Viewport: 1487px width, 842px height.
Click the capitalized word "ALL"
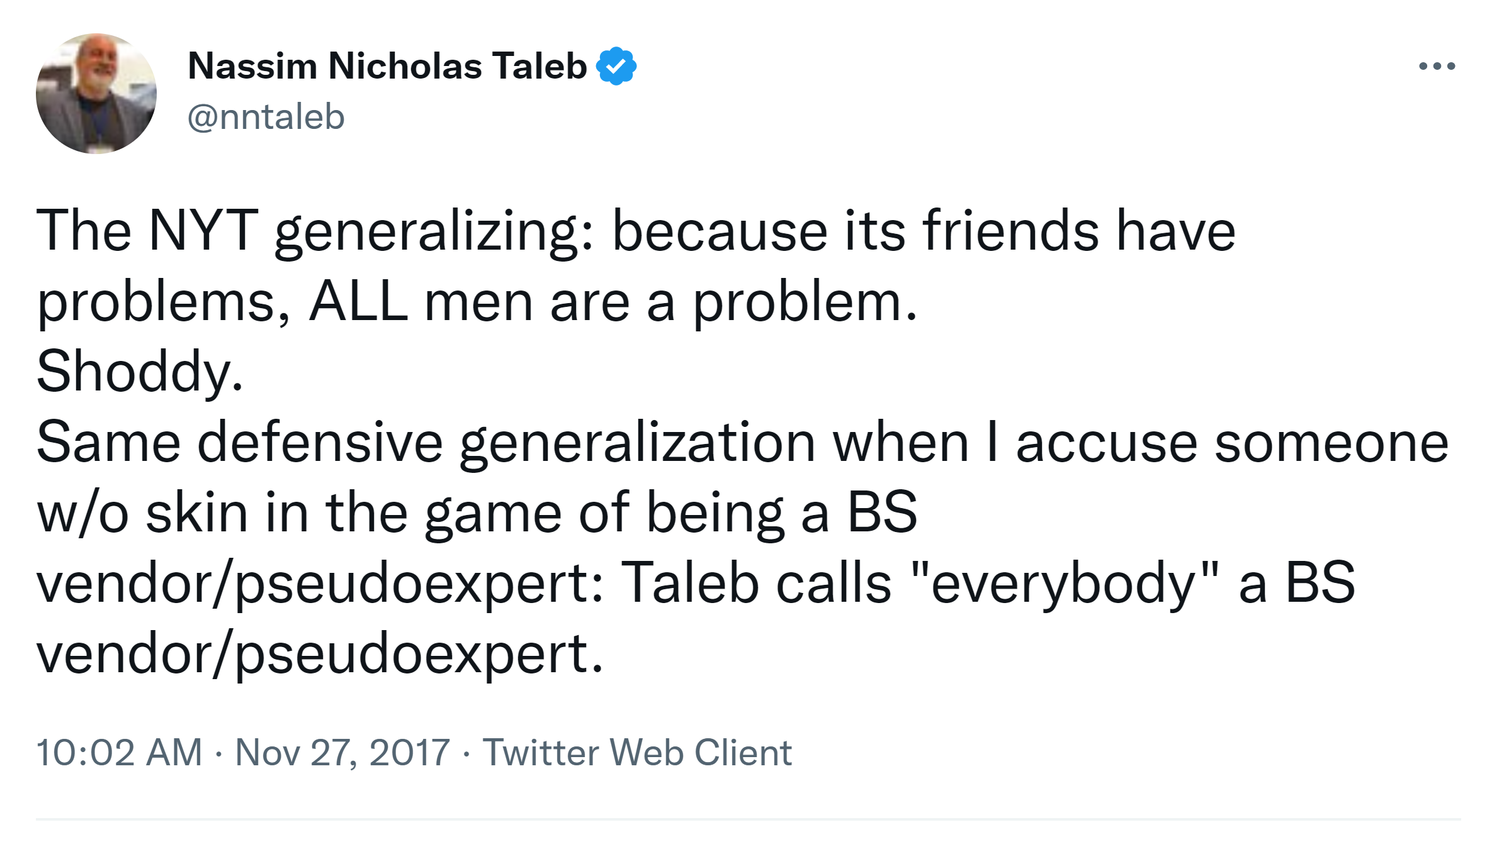click(x=358, y=302)
